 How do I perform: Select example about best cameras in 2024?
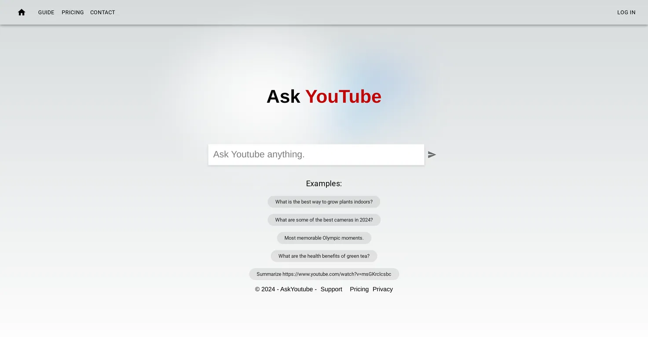click(x=324, y=220)
